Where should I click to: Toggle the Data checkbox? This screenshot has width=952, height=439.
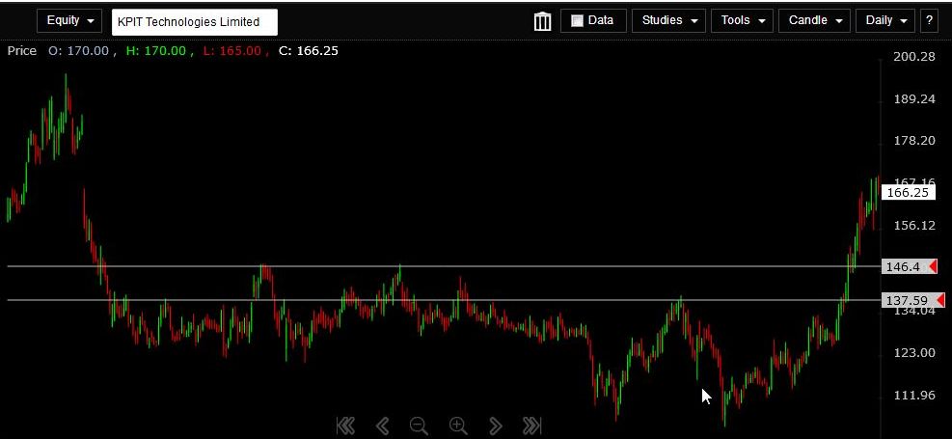click(x=578, y=21)
